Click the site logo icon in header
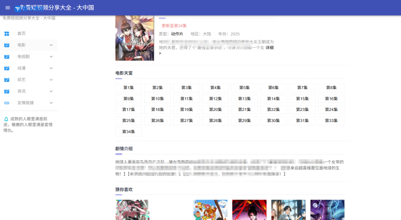 [18, 8]
